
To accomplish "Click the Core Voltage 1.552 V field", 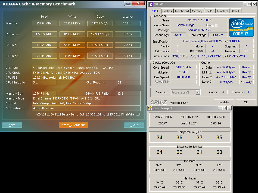I will (218, 35).
